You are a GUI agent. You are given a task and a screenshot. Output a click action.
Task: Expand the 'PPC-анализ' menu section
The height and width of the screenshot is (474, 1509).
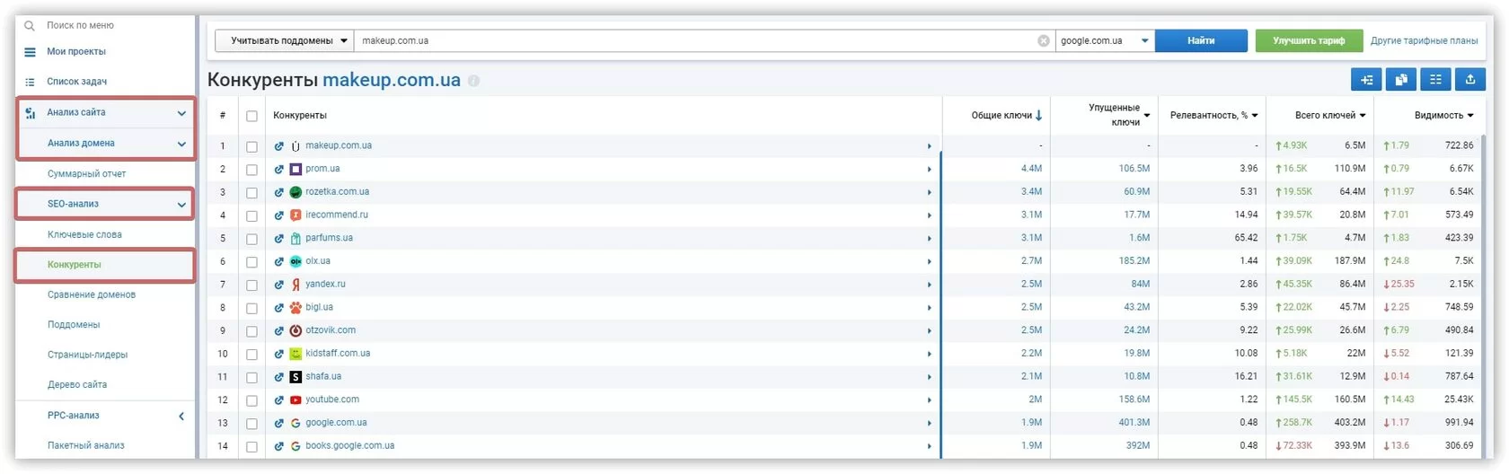181,417
